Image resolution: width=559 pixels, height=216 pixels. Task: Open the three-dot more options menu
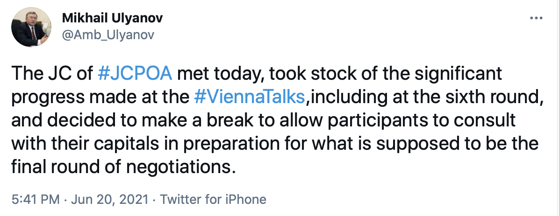coord(536,19)
